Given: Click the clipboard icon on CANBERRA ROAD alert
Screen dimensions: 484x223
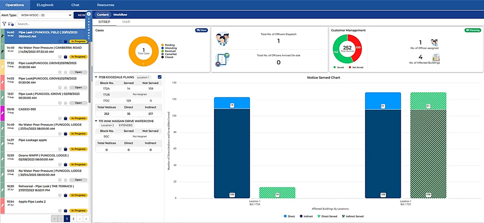Looking at the screenshot, I should [65, 57].
